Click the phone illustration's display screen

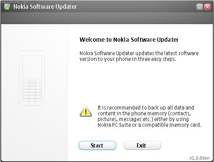pyautogui.click(x=32, y=67)
